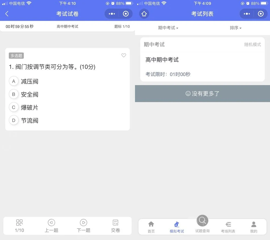The width and height of the screenshot is (270, 240).
Task: Open the 期中考试 filter dropdown
Action: tap(168, 28)
